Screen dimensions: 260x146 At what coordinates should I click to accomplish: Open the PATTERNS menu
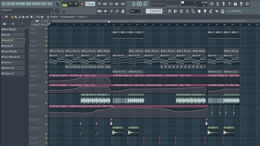tap(20, 4)
